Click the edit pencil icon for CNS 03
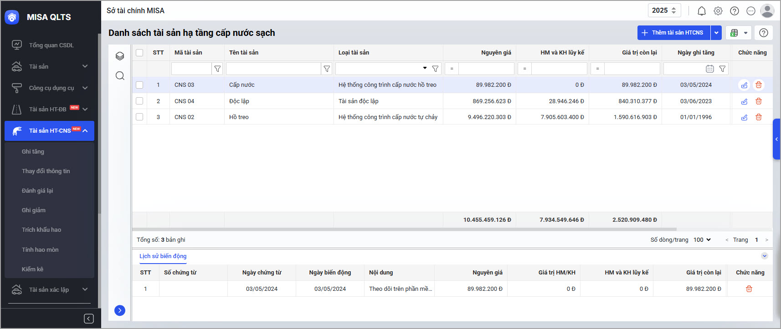The image size is (781, 329). 744,85
